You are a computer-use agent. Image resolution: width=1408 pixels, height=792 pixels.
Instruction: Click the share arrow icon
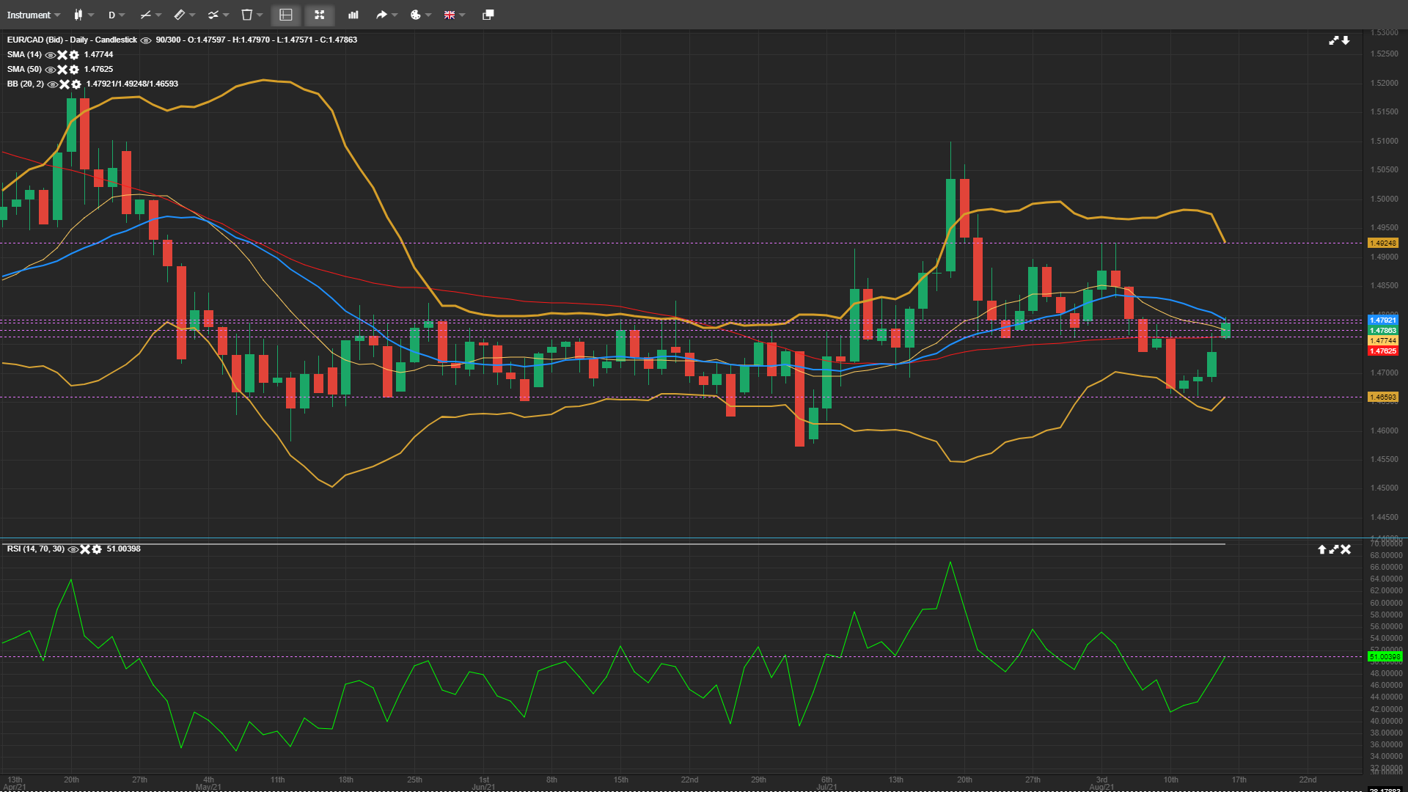[381, 15]
